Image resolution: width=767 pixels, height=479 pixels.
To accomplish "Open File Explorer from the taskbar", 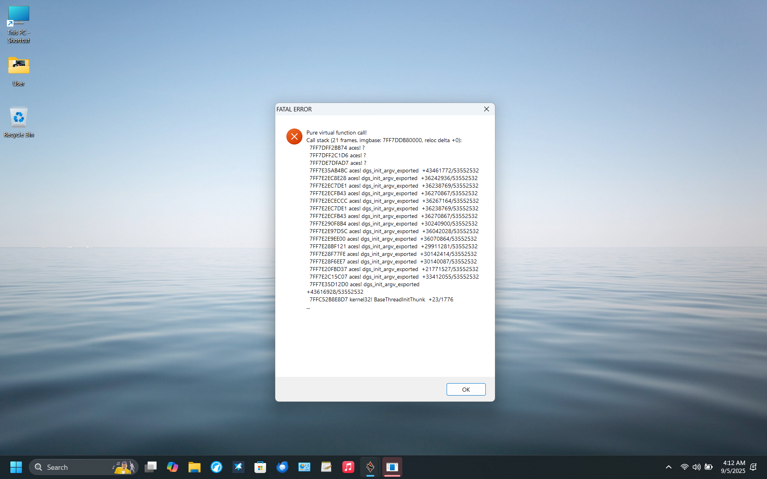I will [x=195, y=467].
